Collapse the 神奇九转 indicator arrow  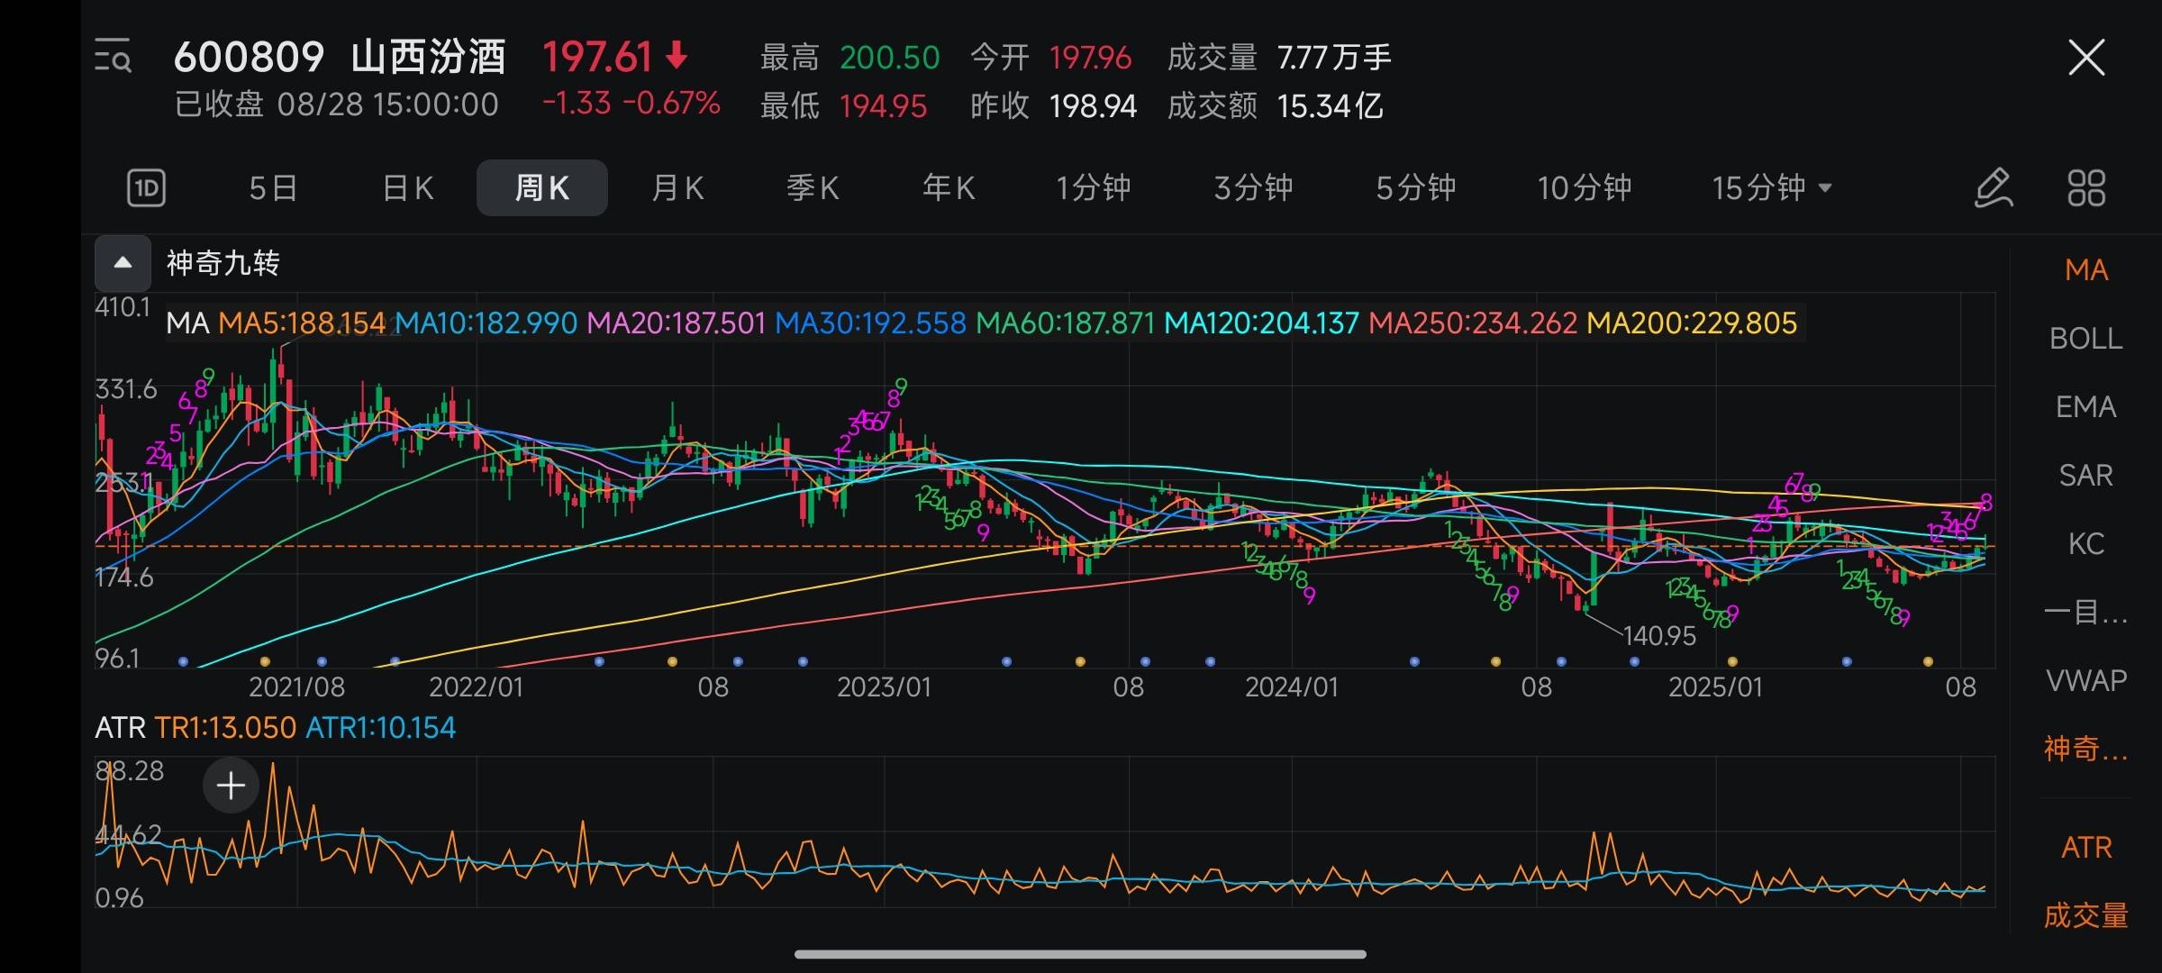[123, 263]
